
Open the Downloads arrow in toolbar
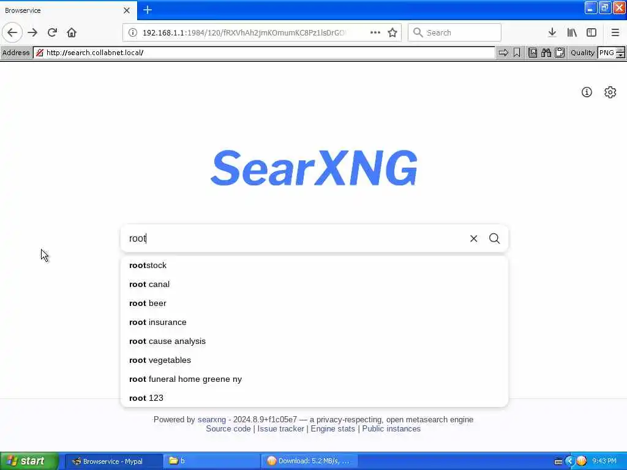pyautogui.click(x=552, y=32)
